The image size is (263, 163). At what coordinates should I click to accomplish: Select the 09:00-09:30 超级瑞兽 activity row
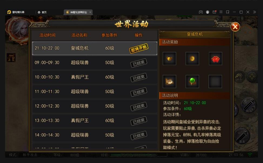(95, 63)
